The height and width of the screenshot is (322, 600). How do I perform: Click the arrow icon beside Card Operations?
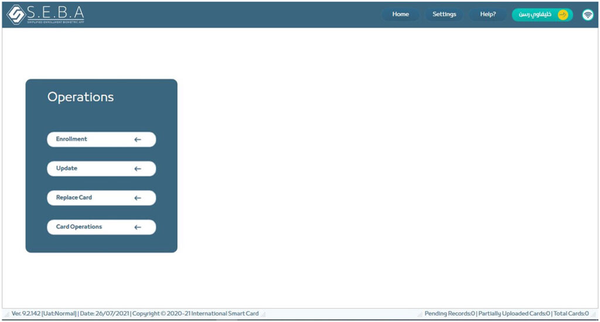pos(138,227)
